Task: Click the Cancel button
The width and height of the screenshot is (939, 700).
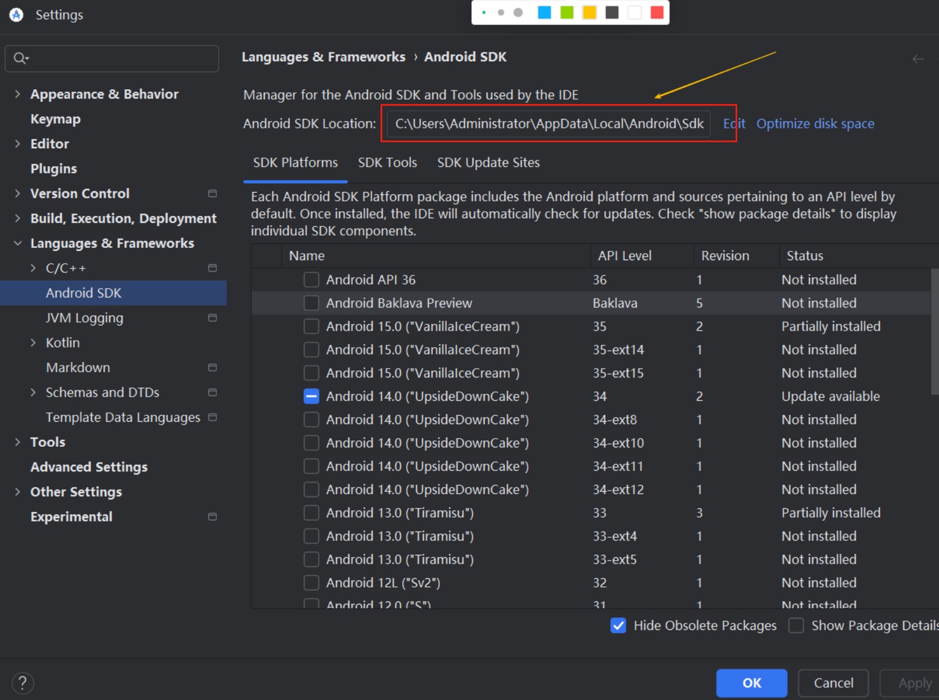Action: pos(833,683)
